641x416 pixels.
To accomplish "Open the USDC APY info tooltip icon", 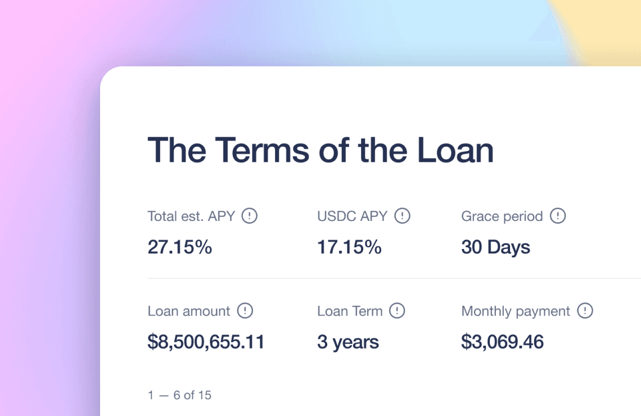I will click(402, 215).
